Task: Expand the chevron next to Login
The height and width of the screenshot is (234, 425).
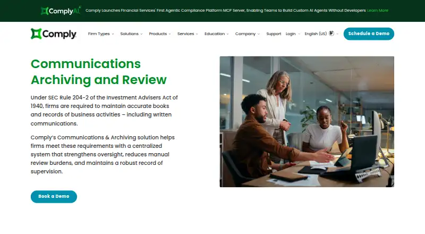Action: click(x=299, y=34)
